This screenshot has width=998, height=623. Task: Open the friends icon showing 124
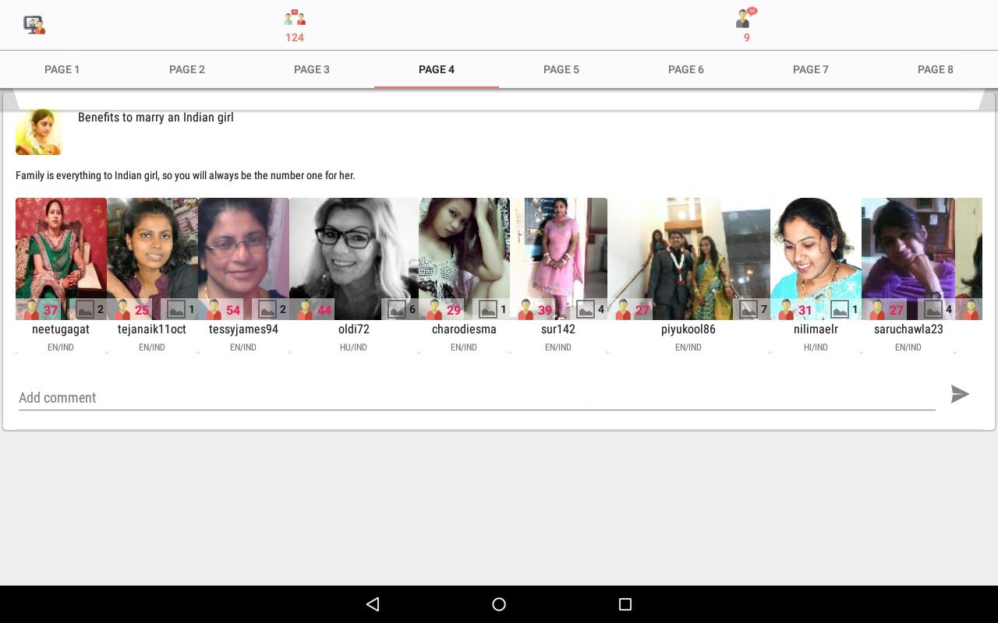click(295, 17)
